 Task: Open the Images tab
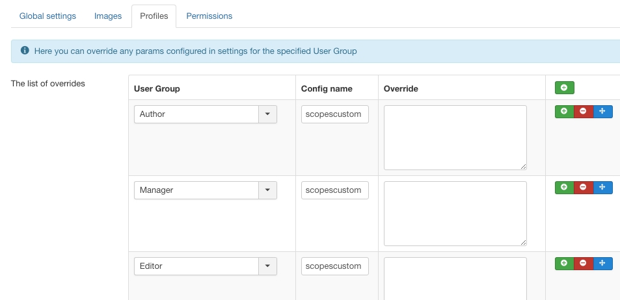click(x=108, y=16)
